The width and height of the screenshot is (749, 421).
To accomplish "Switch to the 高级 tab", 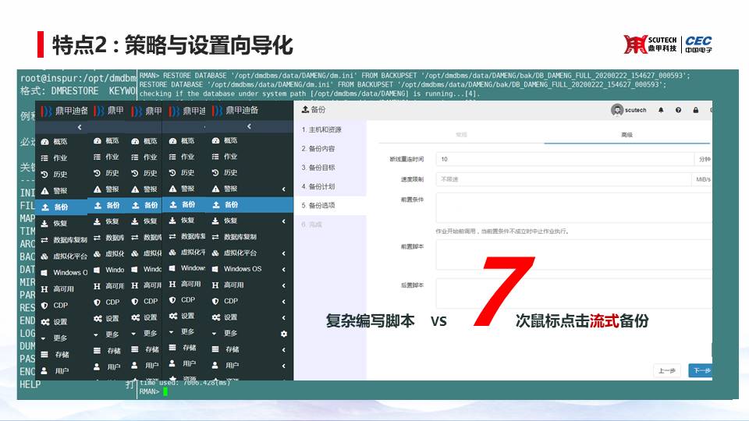I will pos(627,135).
